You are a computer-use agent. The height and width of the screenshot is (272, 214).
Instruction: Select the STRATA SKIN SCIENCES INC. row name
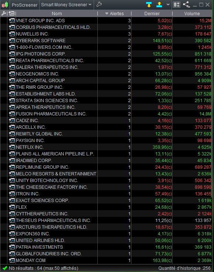47,101
